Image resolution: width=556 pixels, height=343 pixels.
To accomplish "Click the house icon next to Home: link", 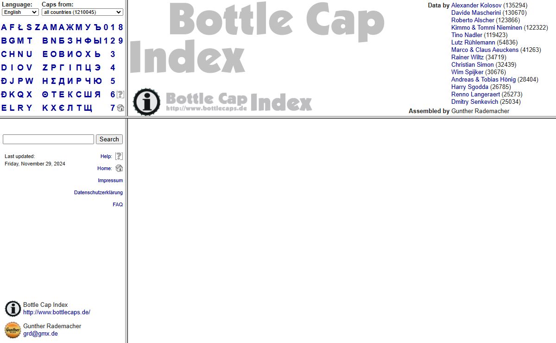I will (x=119, y=168).
